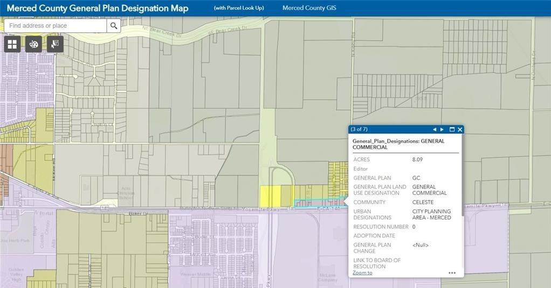Click the Merced County General Plan title
This screenshot has width=551, height=288.
(x=98, y=8)
